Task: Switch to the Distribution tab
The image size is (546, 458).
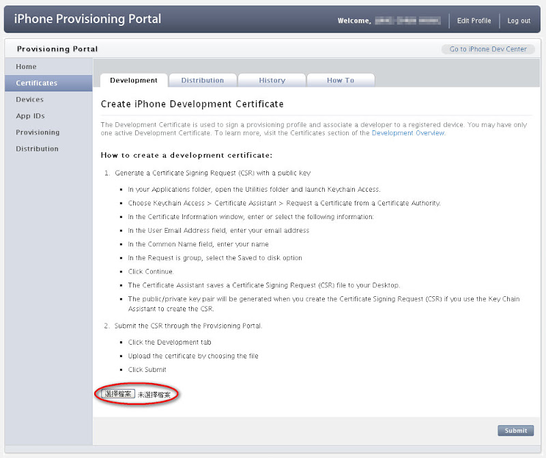Action: (203, 81)
